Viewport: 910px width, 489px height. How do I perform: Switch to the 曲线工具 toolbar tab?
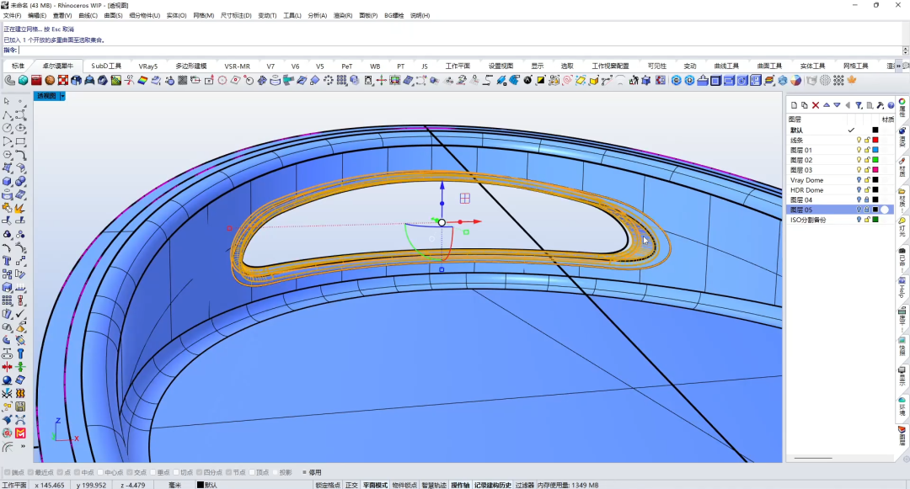726,66
